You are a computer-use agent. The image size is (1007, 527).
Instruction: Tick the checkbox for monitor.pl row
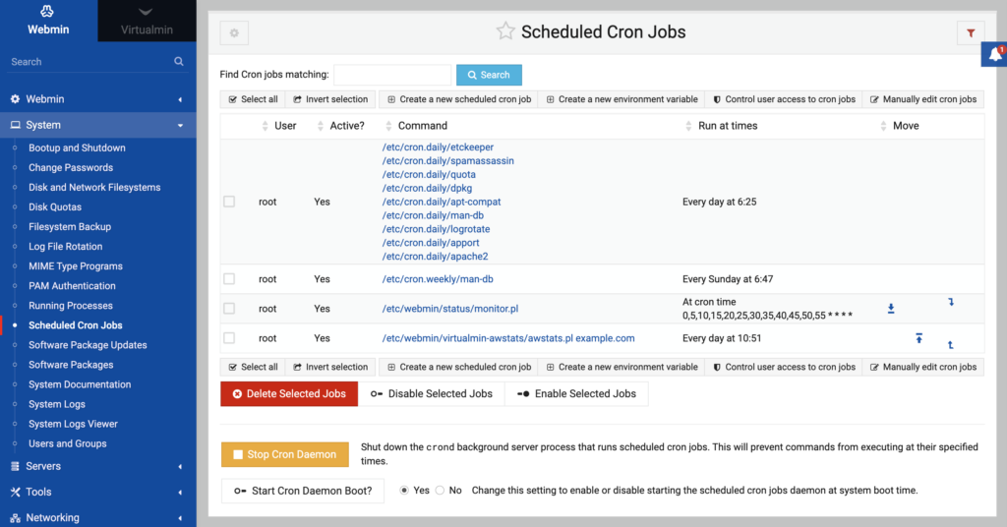pyautogui.click(x=229, y=309)
